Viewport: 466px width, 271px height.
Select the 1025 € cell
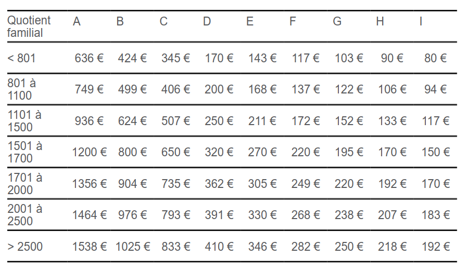(133, 247)
